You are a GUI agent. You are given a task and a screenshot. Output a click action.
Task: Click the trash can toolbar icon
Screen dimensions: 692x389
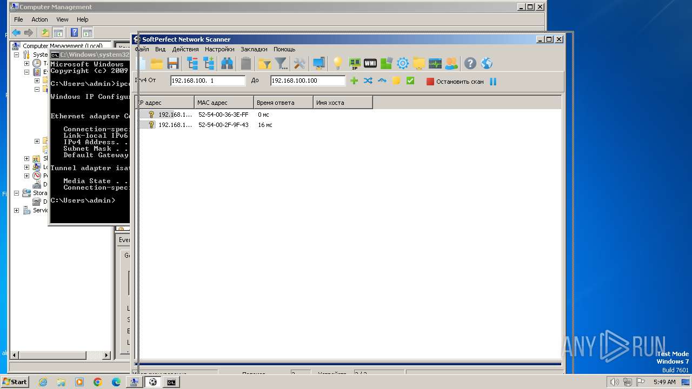point(246,64)
